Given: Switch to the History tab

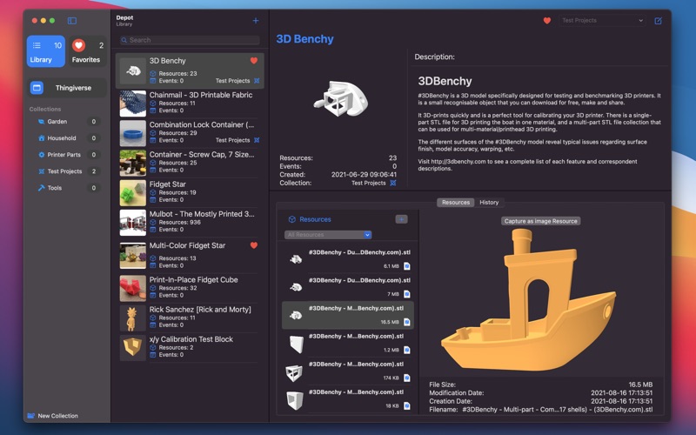Looking at the screenshot, I should tap(489, 203).
